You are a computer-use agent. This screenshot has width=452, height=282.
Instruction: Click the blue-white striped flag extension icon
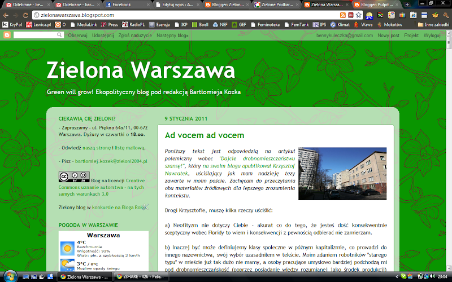coord(424,15)
